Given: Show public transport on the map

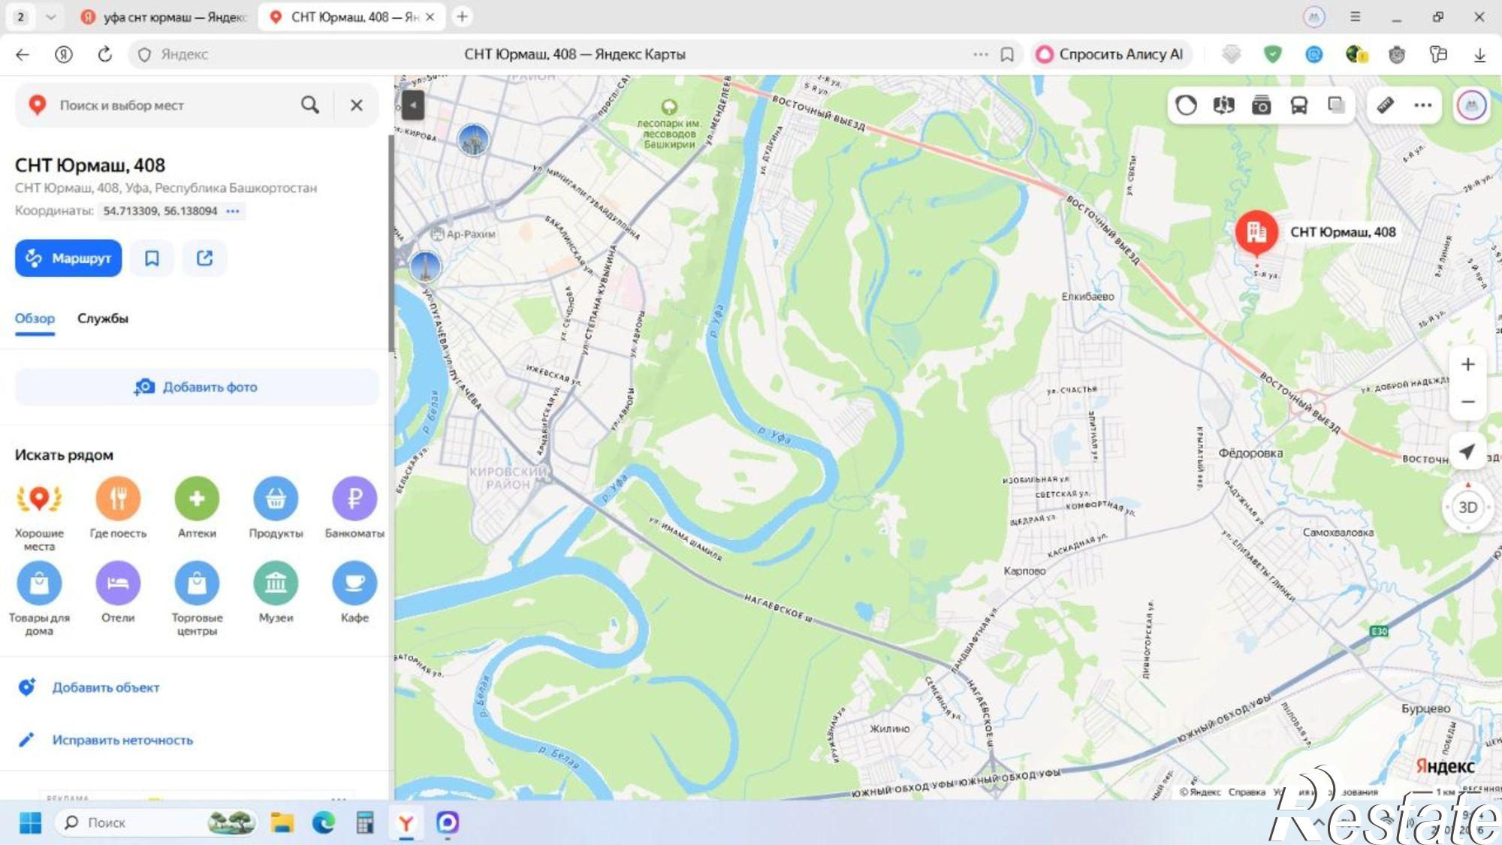Looking at the screenshot, I should point(1299,106).
